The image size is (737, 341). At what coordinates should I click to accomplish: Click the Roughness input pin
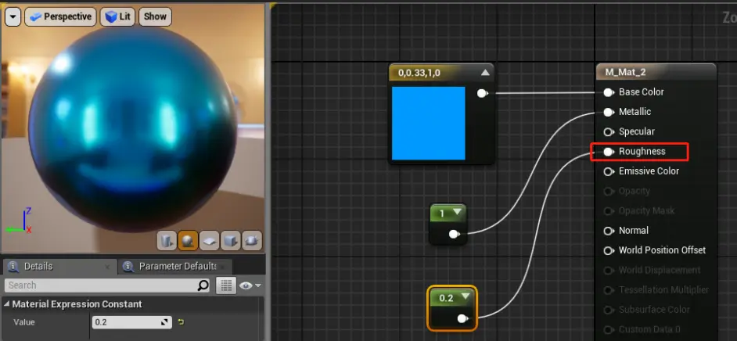pyautogui.click(x=609, y=152)
